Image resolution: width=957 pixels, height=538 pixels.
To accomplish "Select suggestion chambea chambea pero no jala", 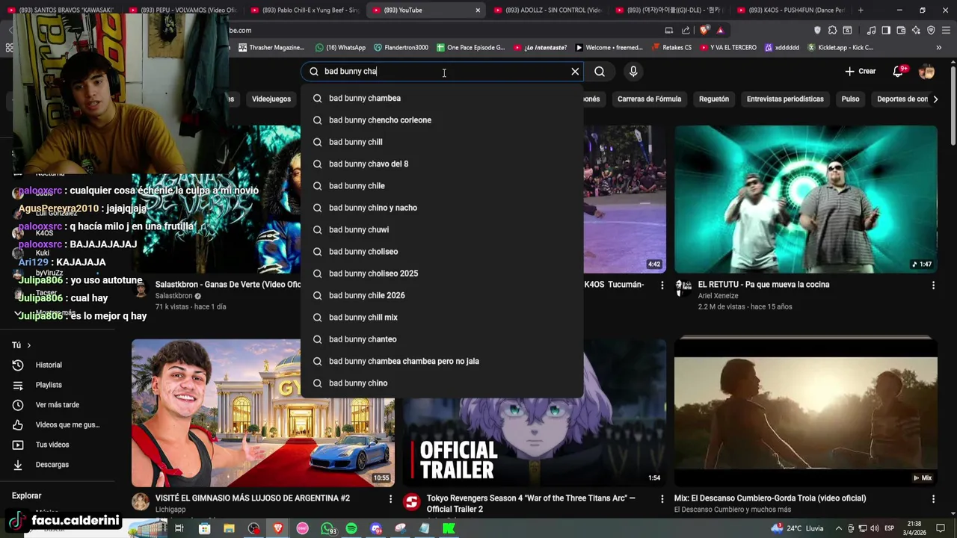I will coord(442,361).
